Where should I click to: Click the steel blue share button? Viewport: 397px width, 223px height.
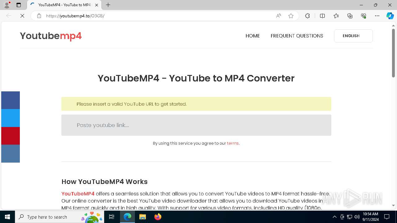(x=11, y=154)
